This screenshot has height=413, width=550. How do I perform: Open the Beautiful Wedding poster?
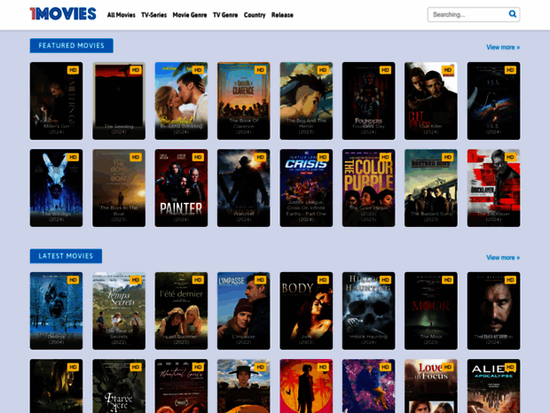click(x=181, y=101)
